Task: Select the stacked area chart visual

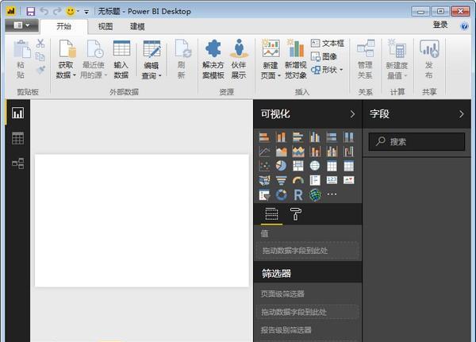Action: (297, 152)
